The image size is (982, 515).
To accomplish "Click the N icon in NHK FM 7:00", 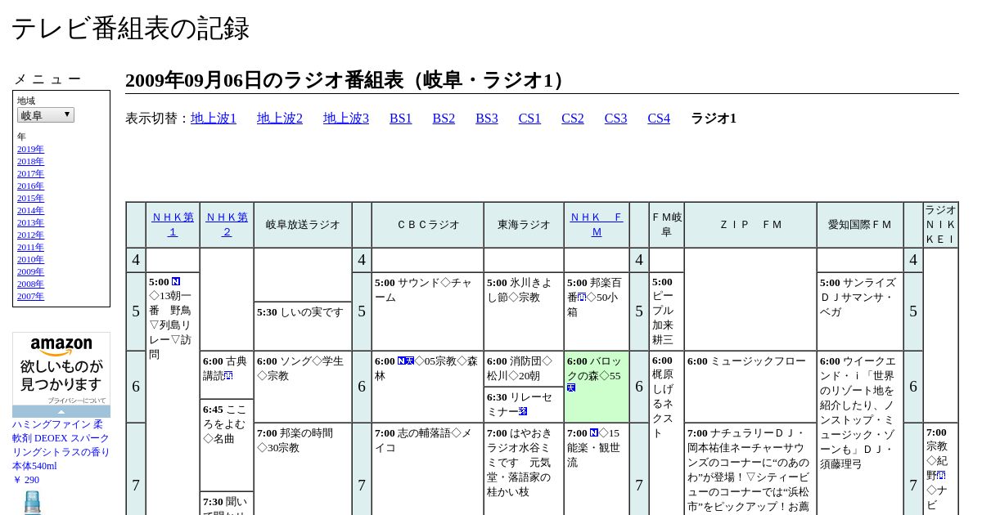I will click(x=594, y=433).
